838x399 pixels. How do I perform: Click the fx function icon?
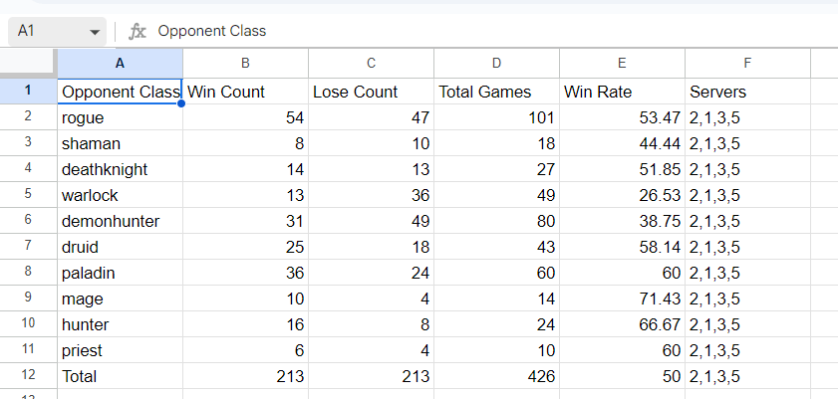[x=138, y=31]
